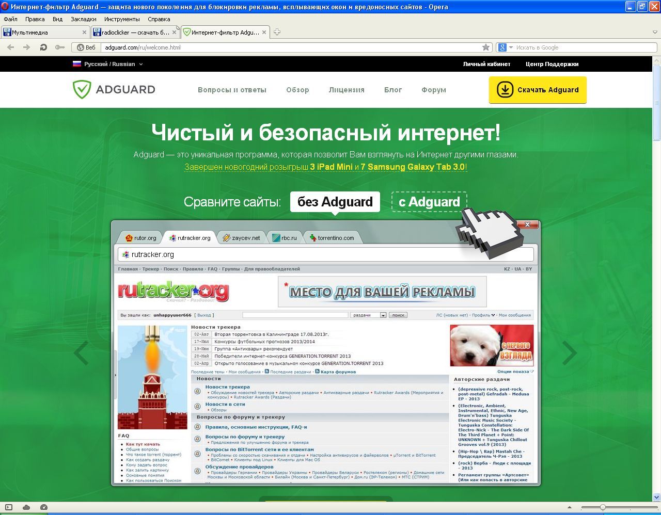The height and width of the screenshot is (515, 661).
Task: Click the password key icon in toolbar
Action: click(x=60, y=47)
